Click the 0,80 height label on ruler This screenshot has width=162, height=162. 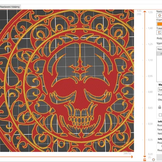(x=150, y=92)
